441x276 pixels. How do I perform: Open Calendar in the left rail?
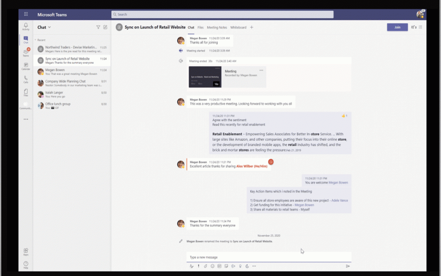click(x=26, y=66)
